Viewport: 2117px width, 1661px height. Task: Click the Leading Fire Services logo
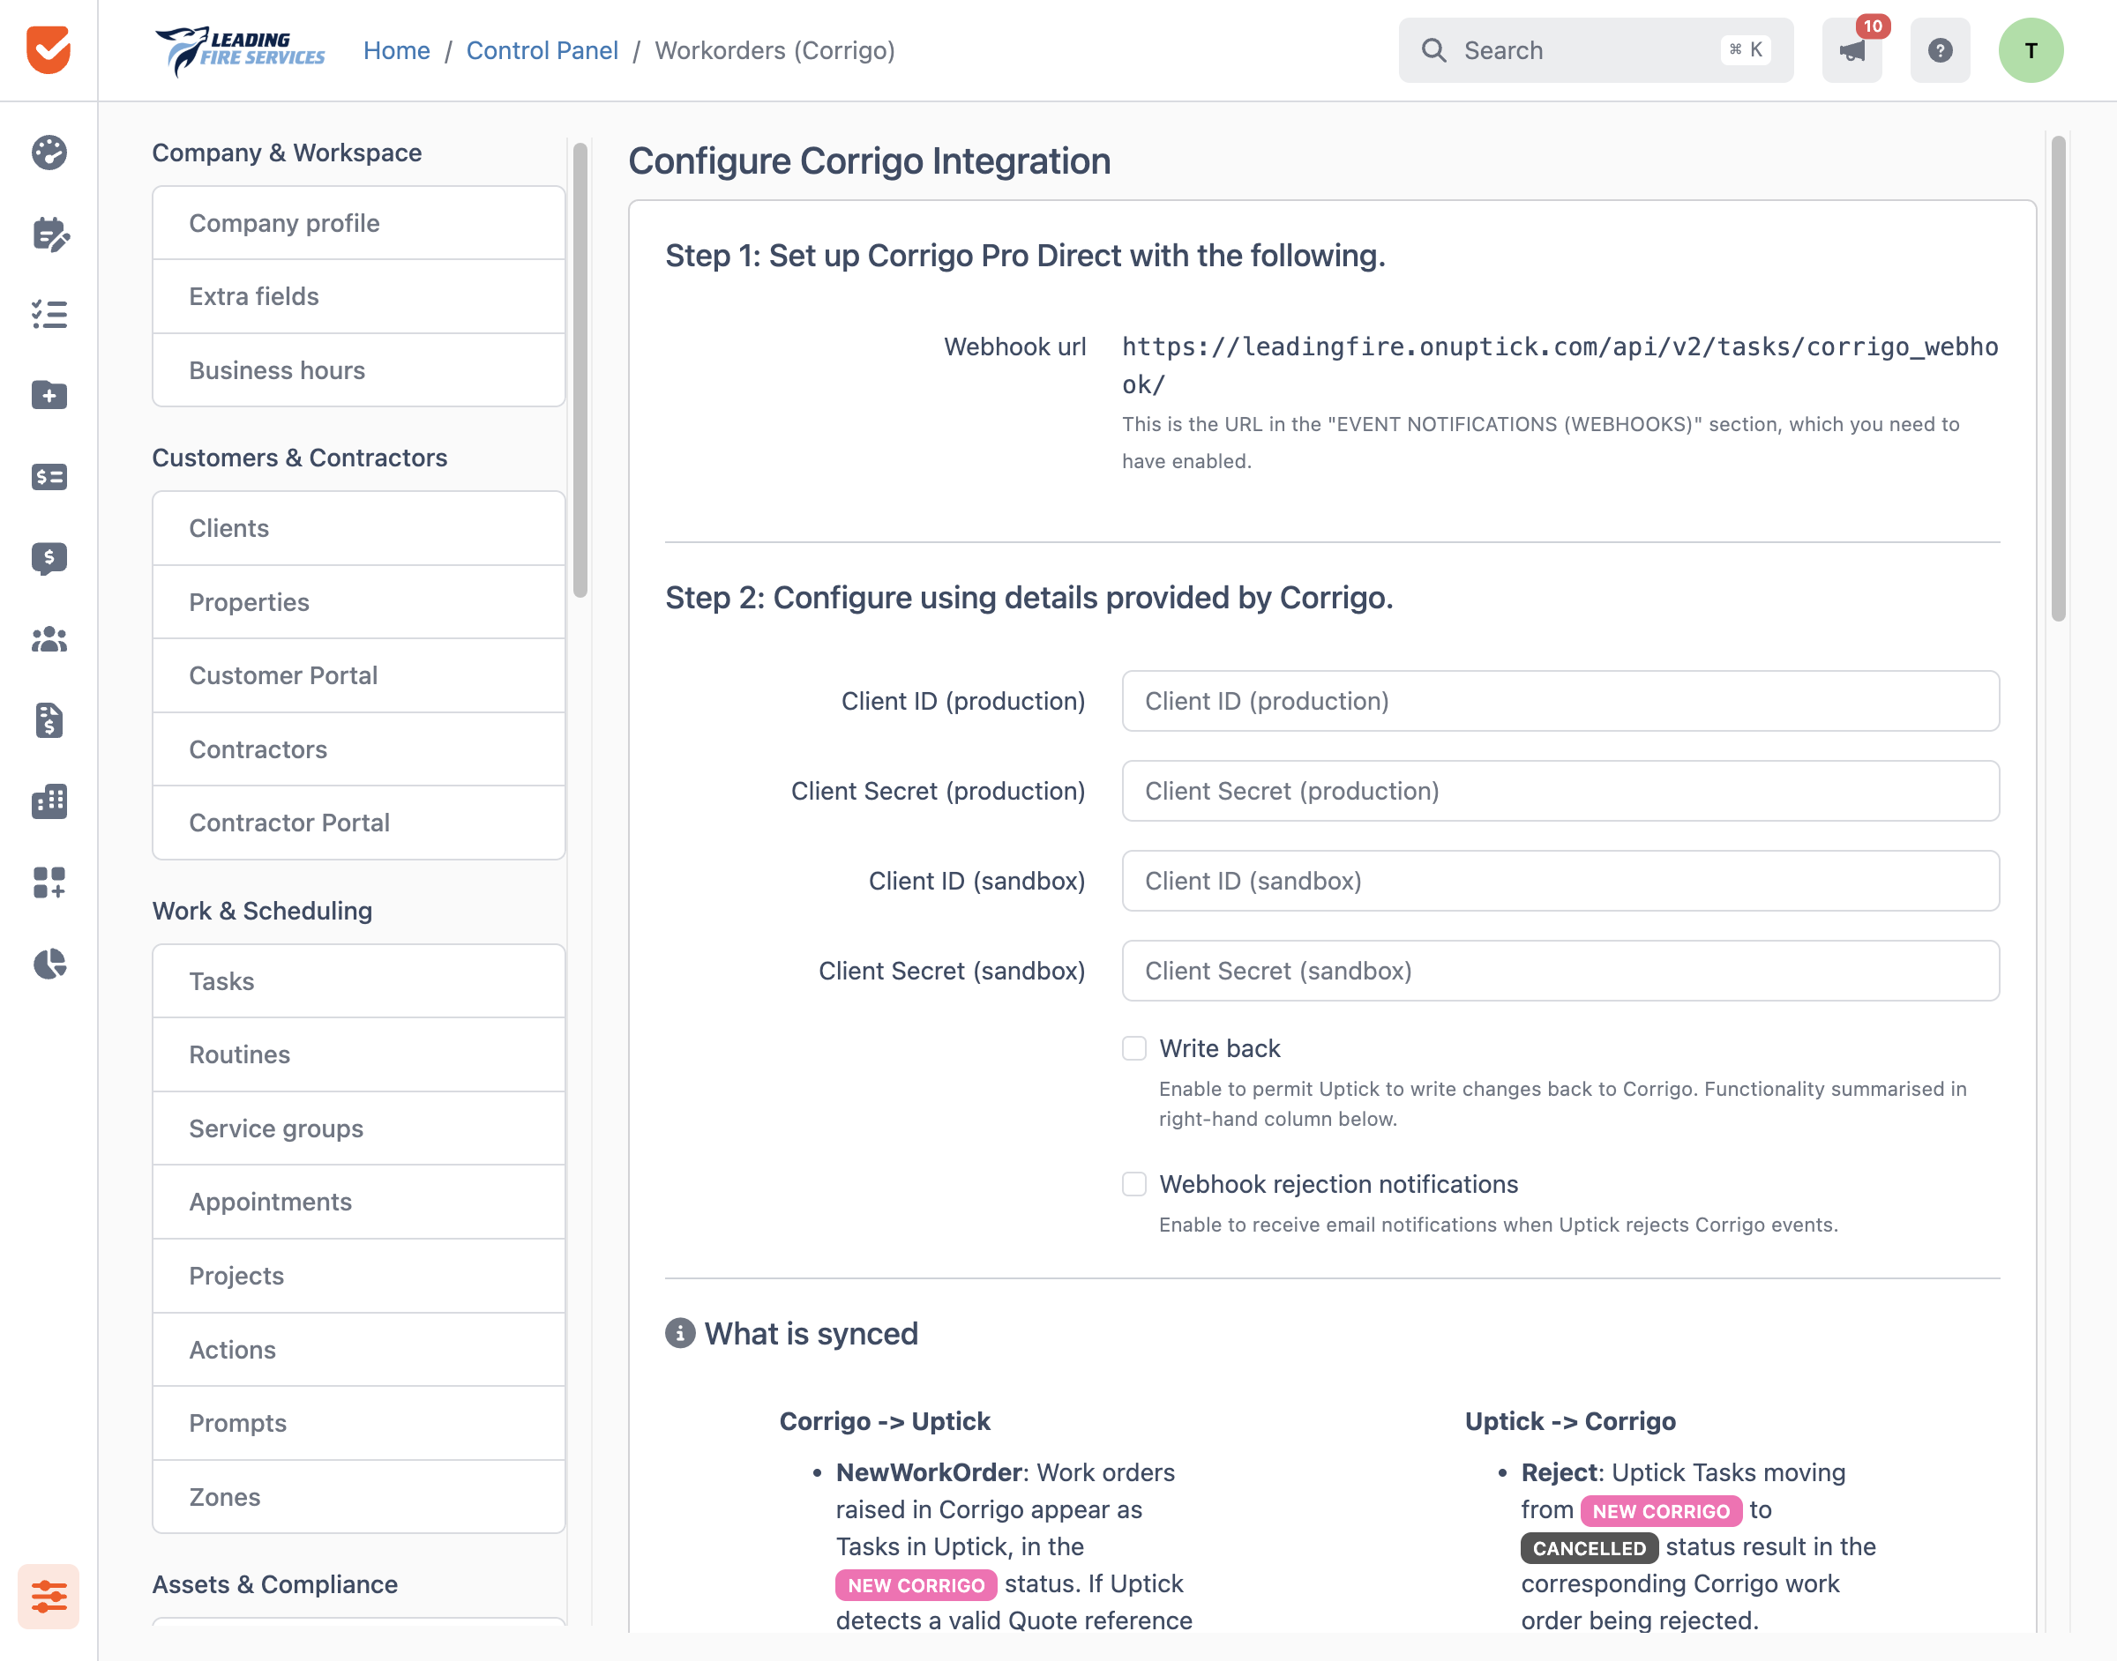click(x=239, y=50)
